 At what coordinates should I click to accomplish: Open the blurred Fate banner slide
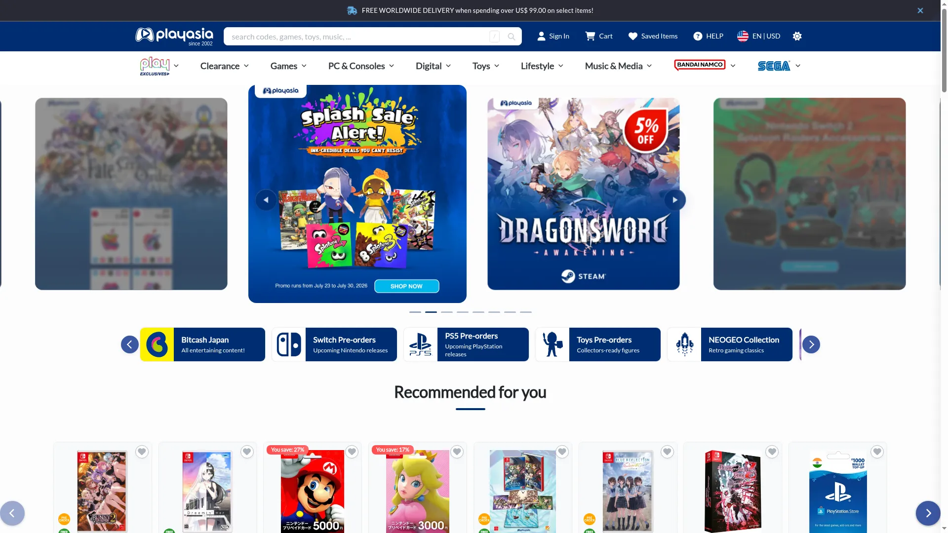click(x=131, y=194)
